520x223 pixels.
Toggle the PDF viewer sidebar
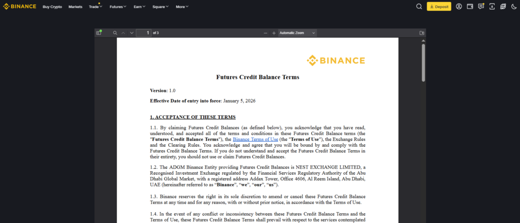(99, 33)
